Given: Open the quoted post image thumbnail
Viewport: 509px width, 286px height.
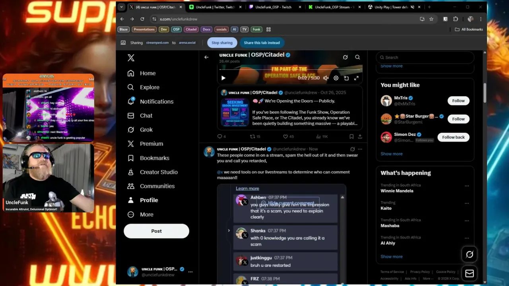Looking at the screenshot, I should 235,112.
